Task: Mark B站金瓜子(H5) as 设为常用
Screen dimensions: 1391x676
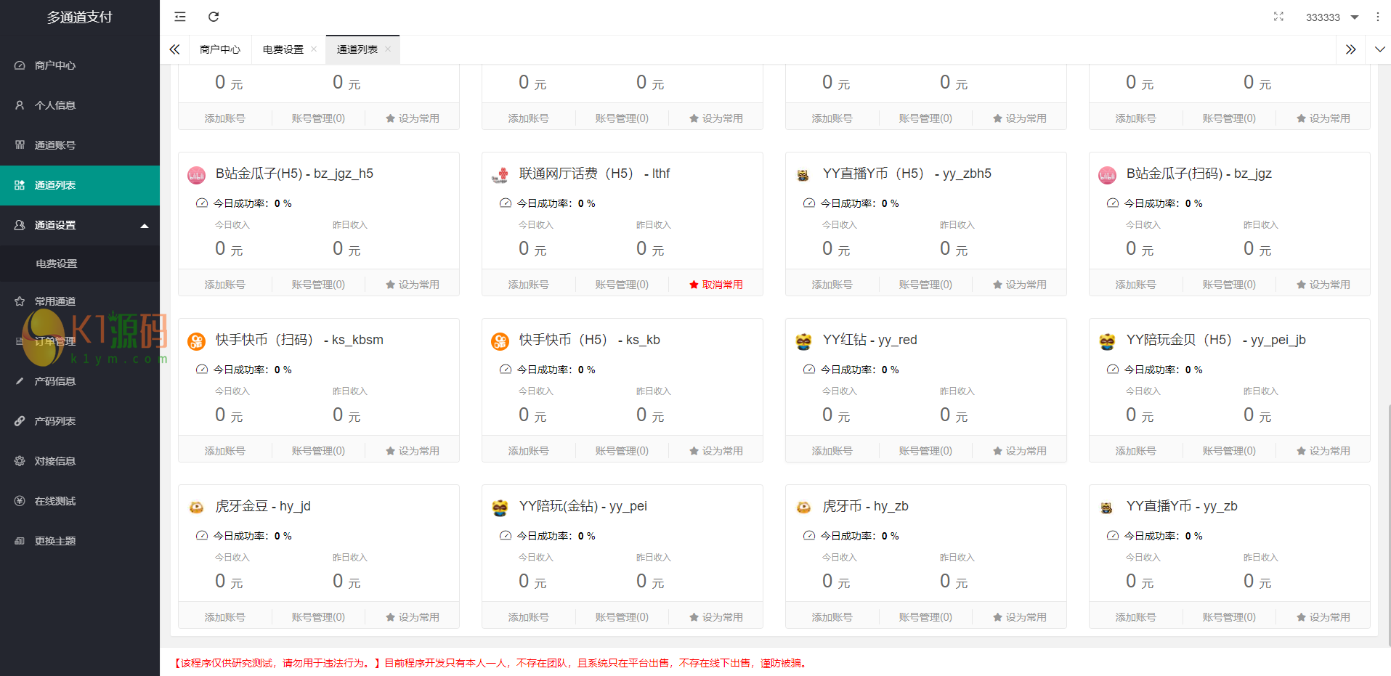Action: point(413,285)
